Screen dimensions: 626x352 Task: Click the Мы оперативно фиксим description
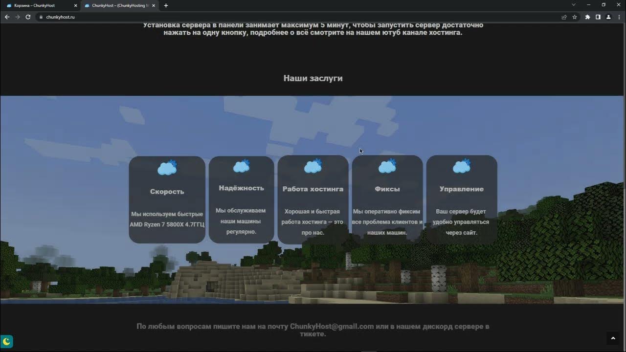[x=387, y=222]
